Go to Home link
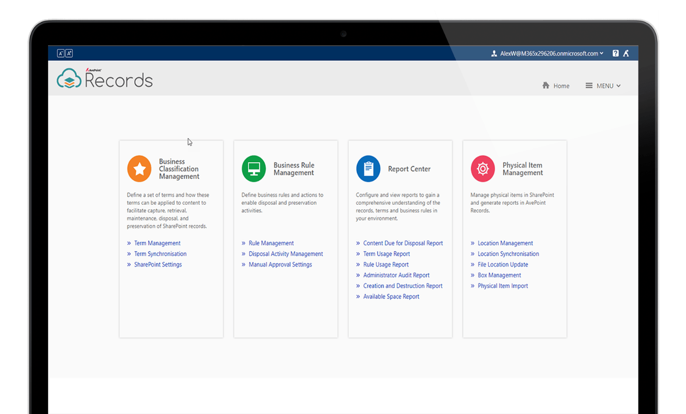 [561, 86]
